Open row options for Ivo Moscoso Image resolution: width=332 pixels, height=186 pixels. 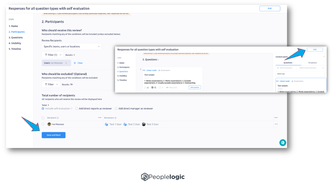(276, 124)
